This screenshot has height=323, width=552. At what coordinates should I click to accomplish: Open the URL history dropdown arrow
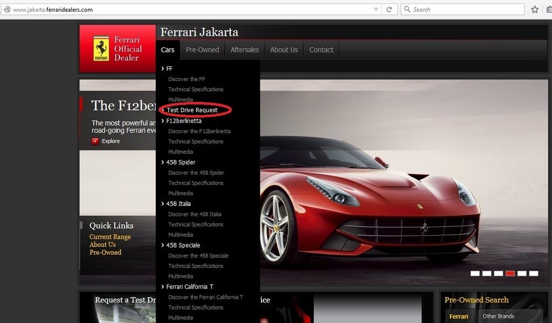click(376, 10)
